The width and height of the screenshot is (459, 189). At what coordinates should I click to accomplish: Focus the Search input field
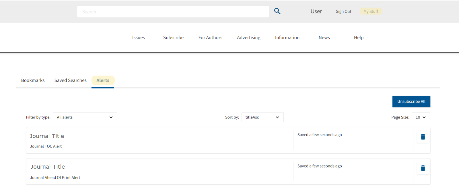click(173, 12)
